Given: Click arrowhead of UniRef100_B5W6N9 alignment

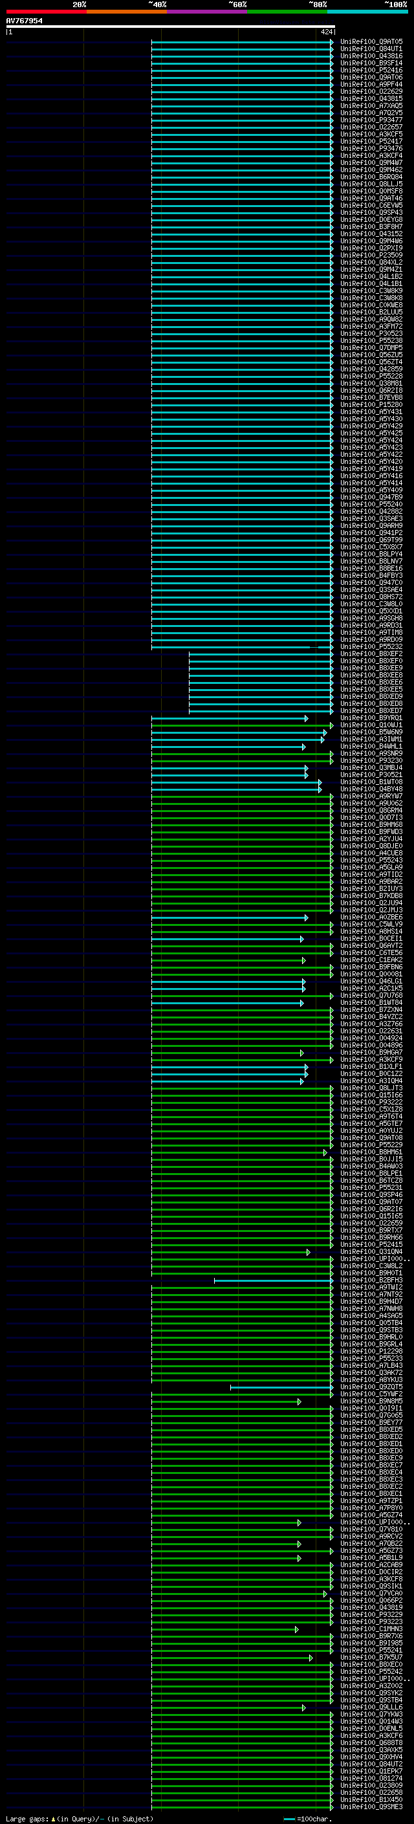Looking at the screenshot, I should pyautogui.click(x=325, y=733).
